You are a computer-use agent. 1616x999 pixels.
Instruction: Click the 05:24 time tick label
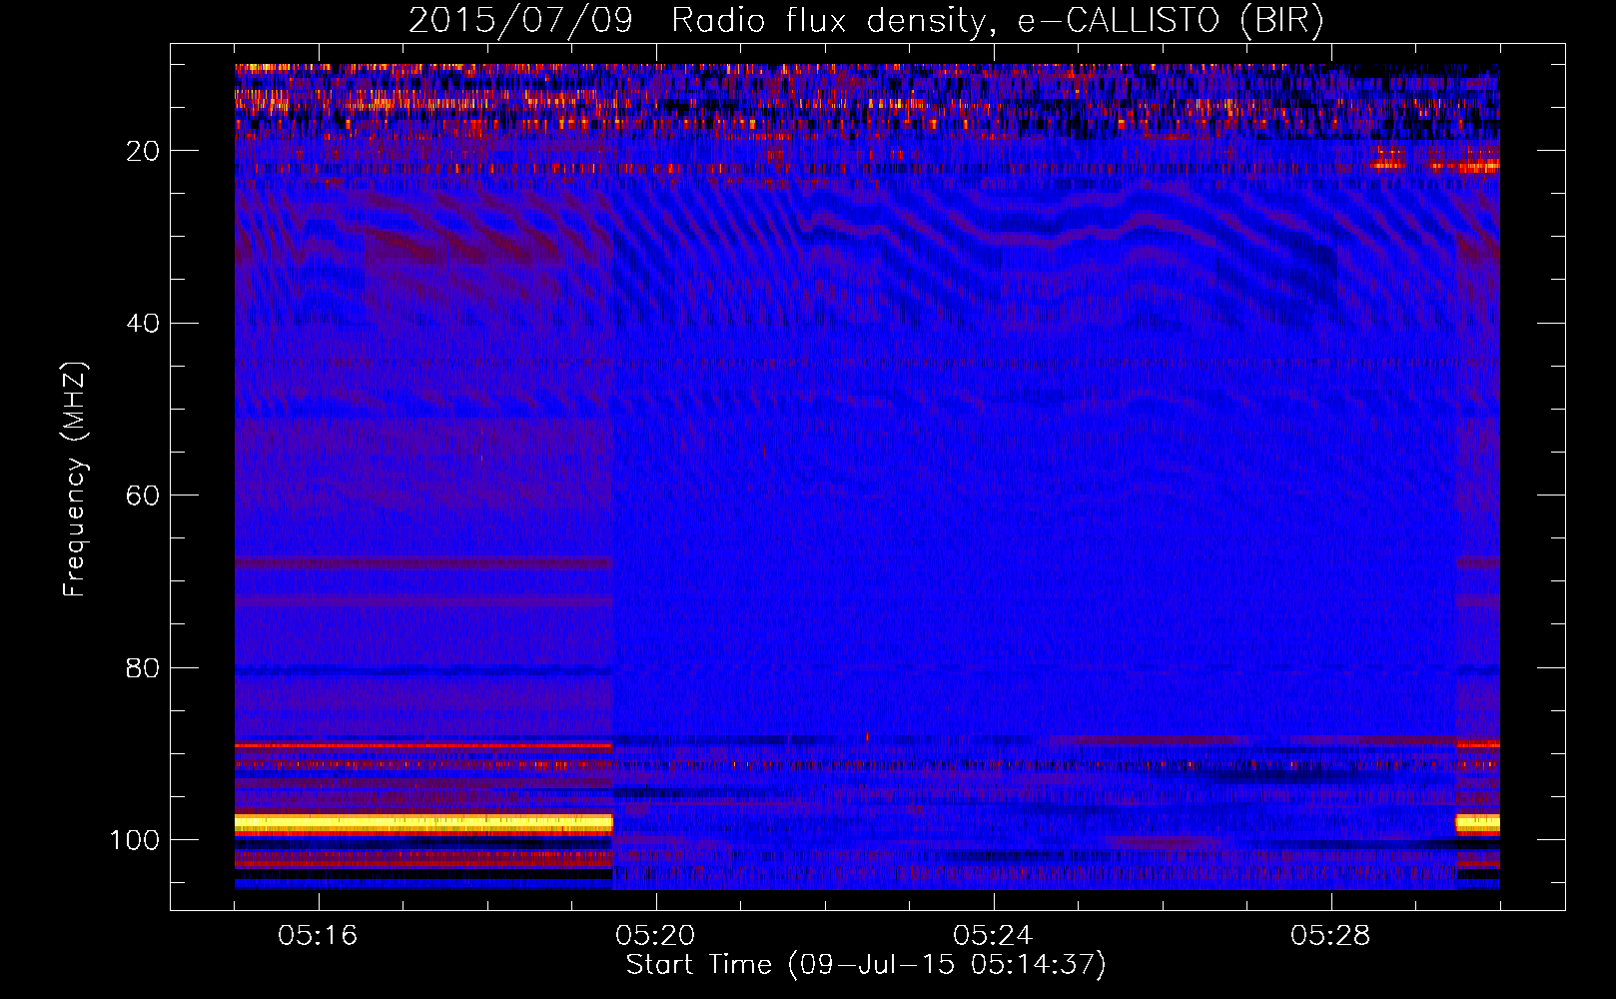coord(993,936)
